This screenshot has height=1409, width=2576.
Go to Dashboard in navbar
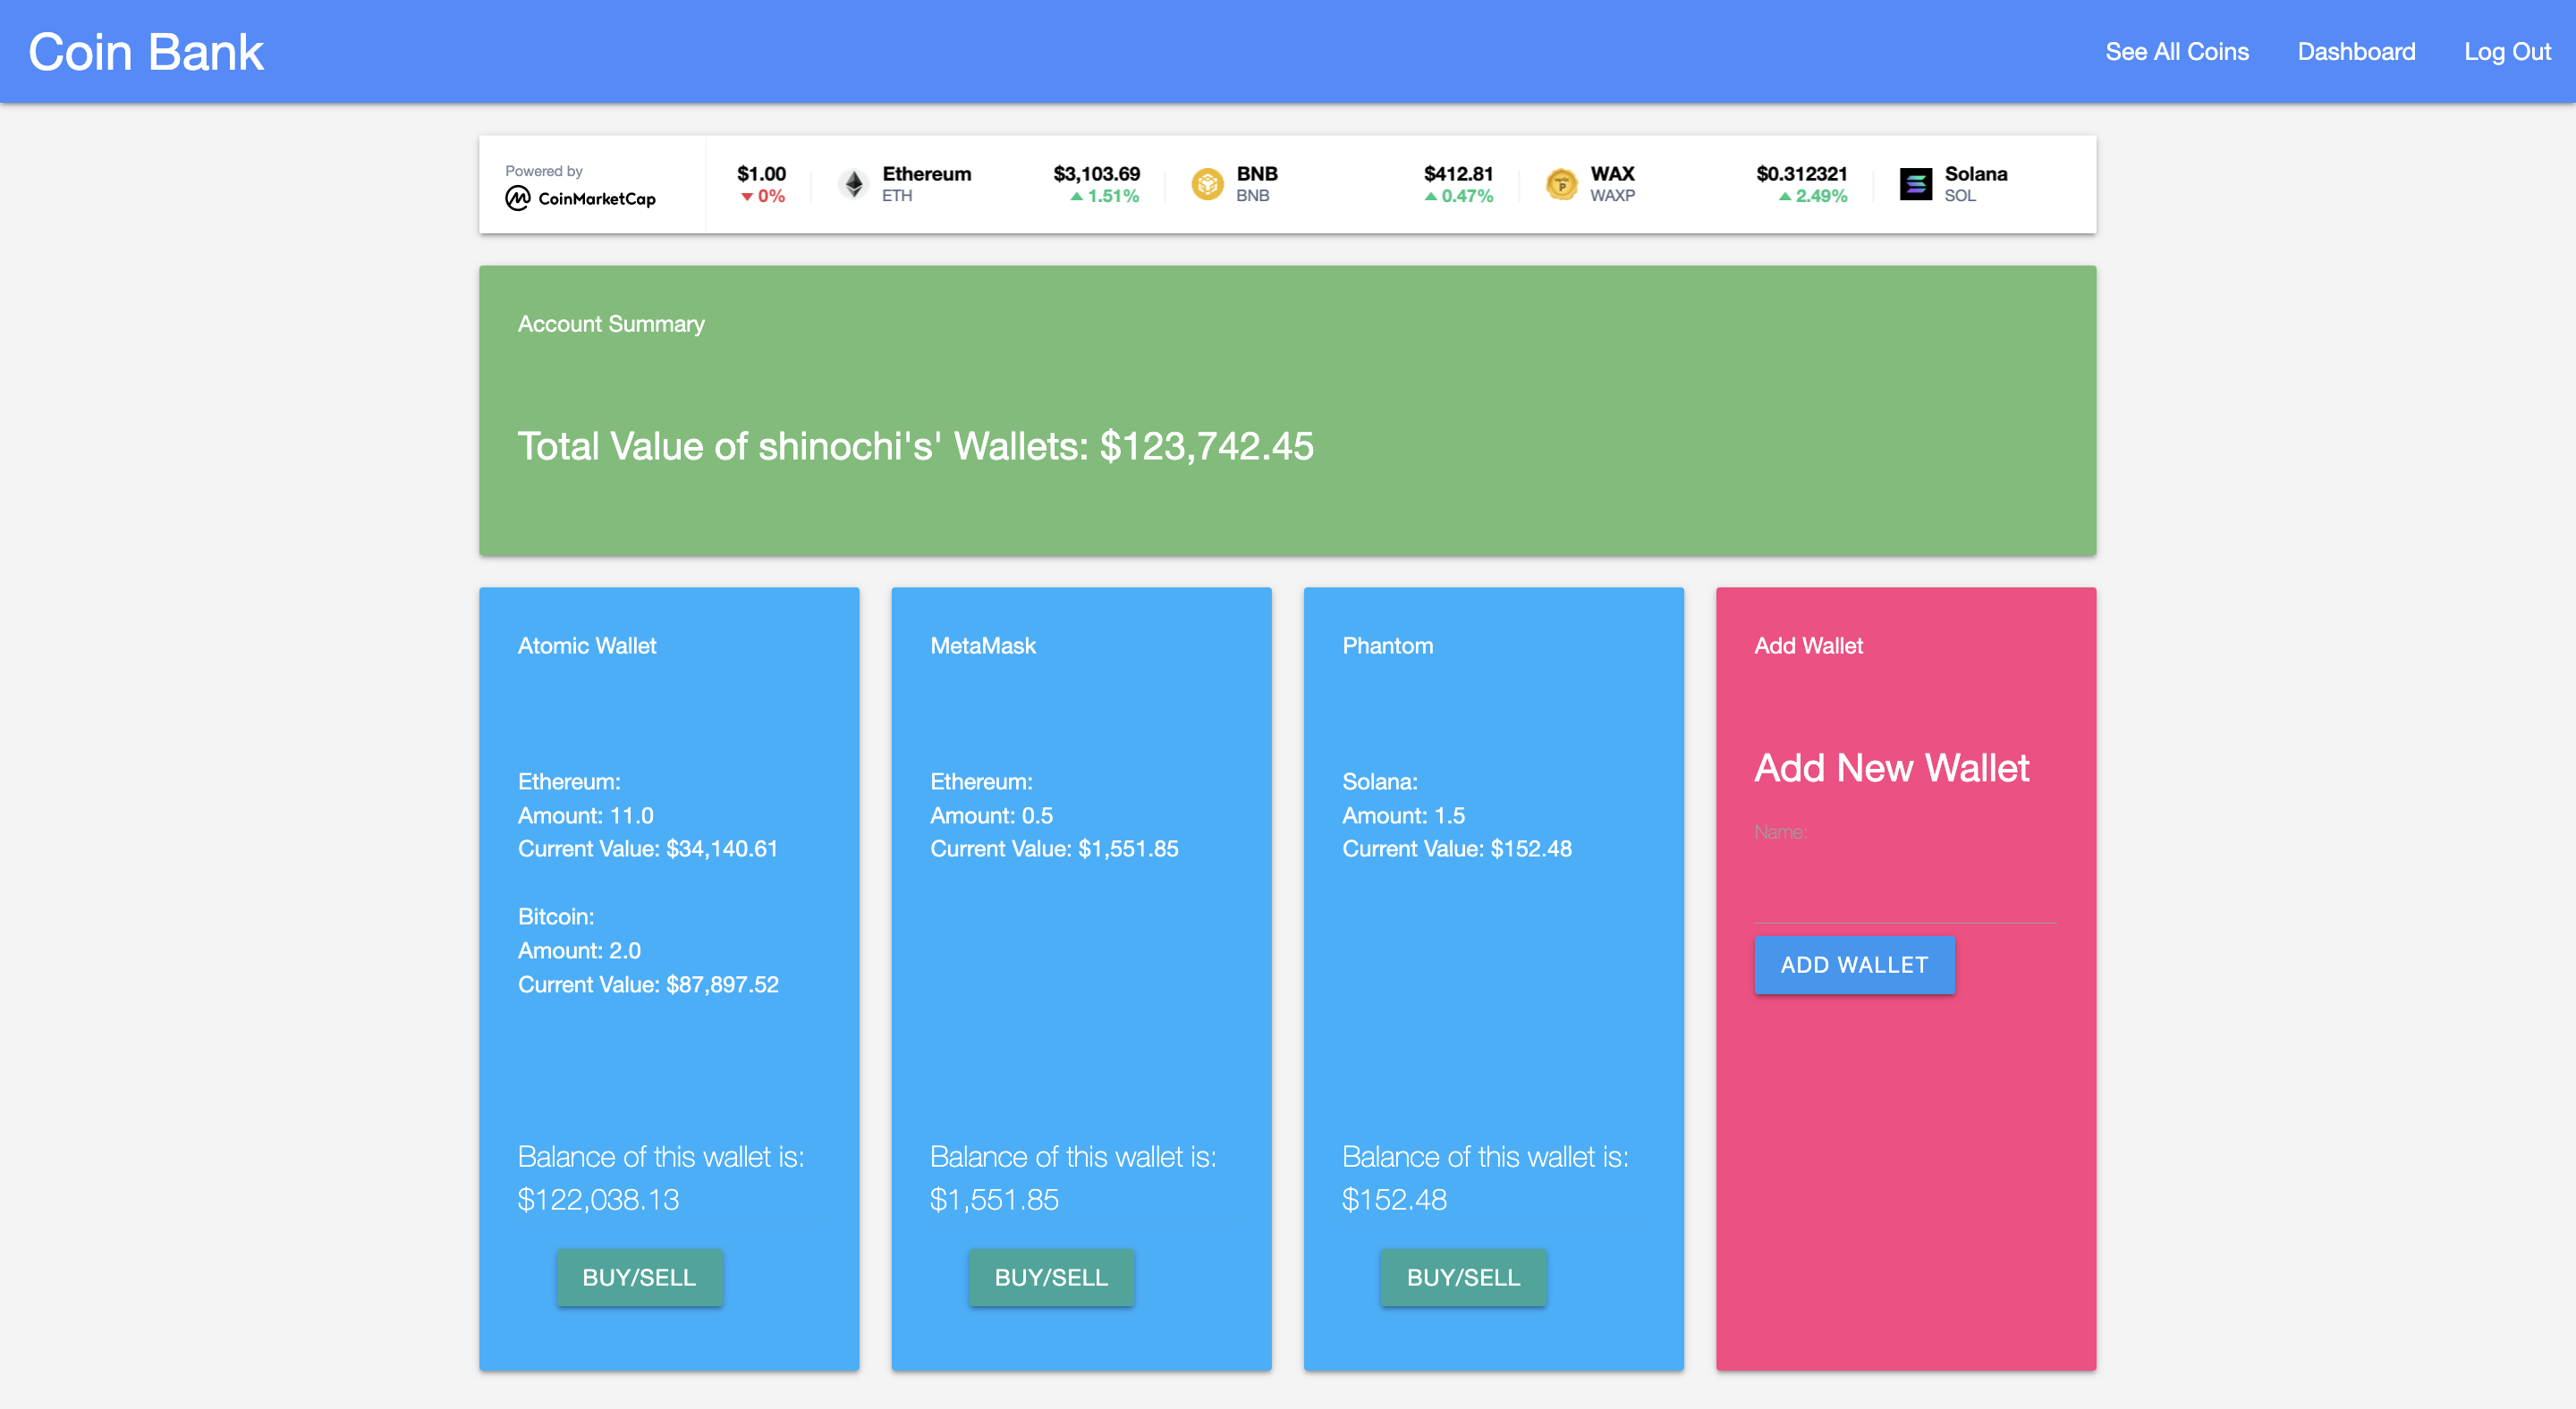click(2355, 52)
